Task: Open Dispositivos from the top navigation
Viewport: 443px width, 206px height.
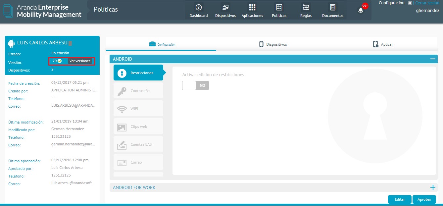Action: [225, 8]
